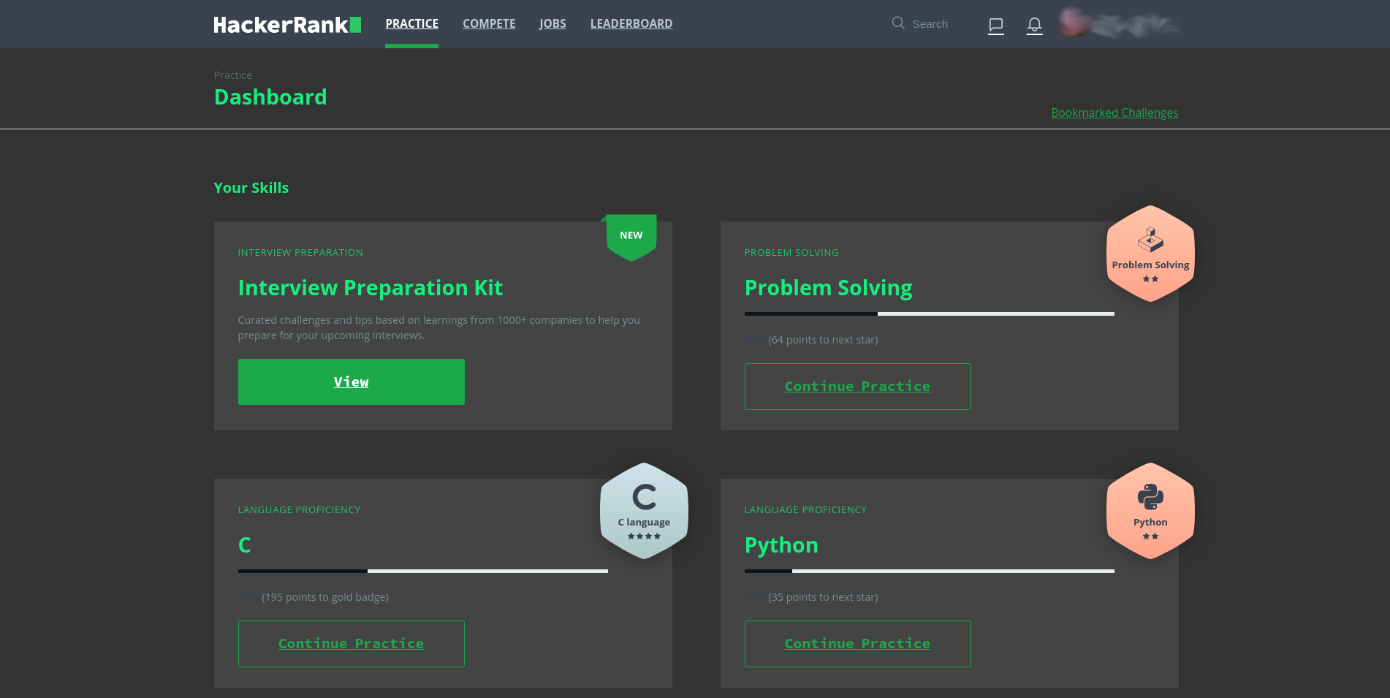Select the Python proficiency badge
1390x698 pixels.
[x=1150, y=511]
